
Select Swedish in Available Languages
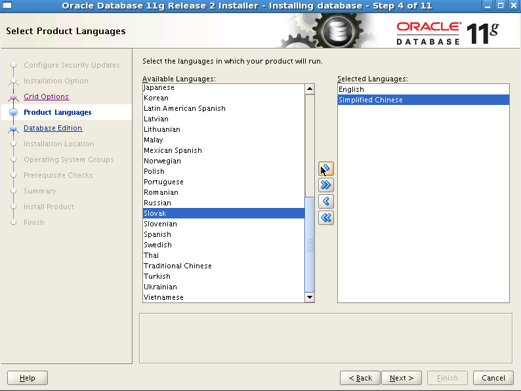pyautogui.click(x=224, y=245)
